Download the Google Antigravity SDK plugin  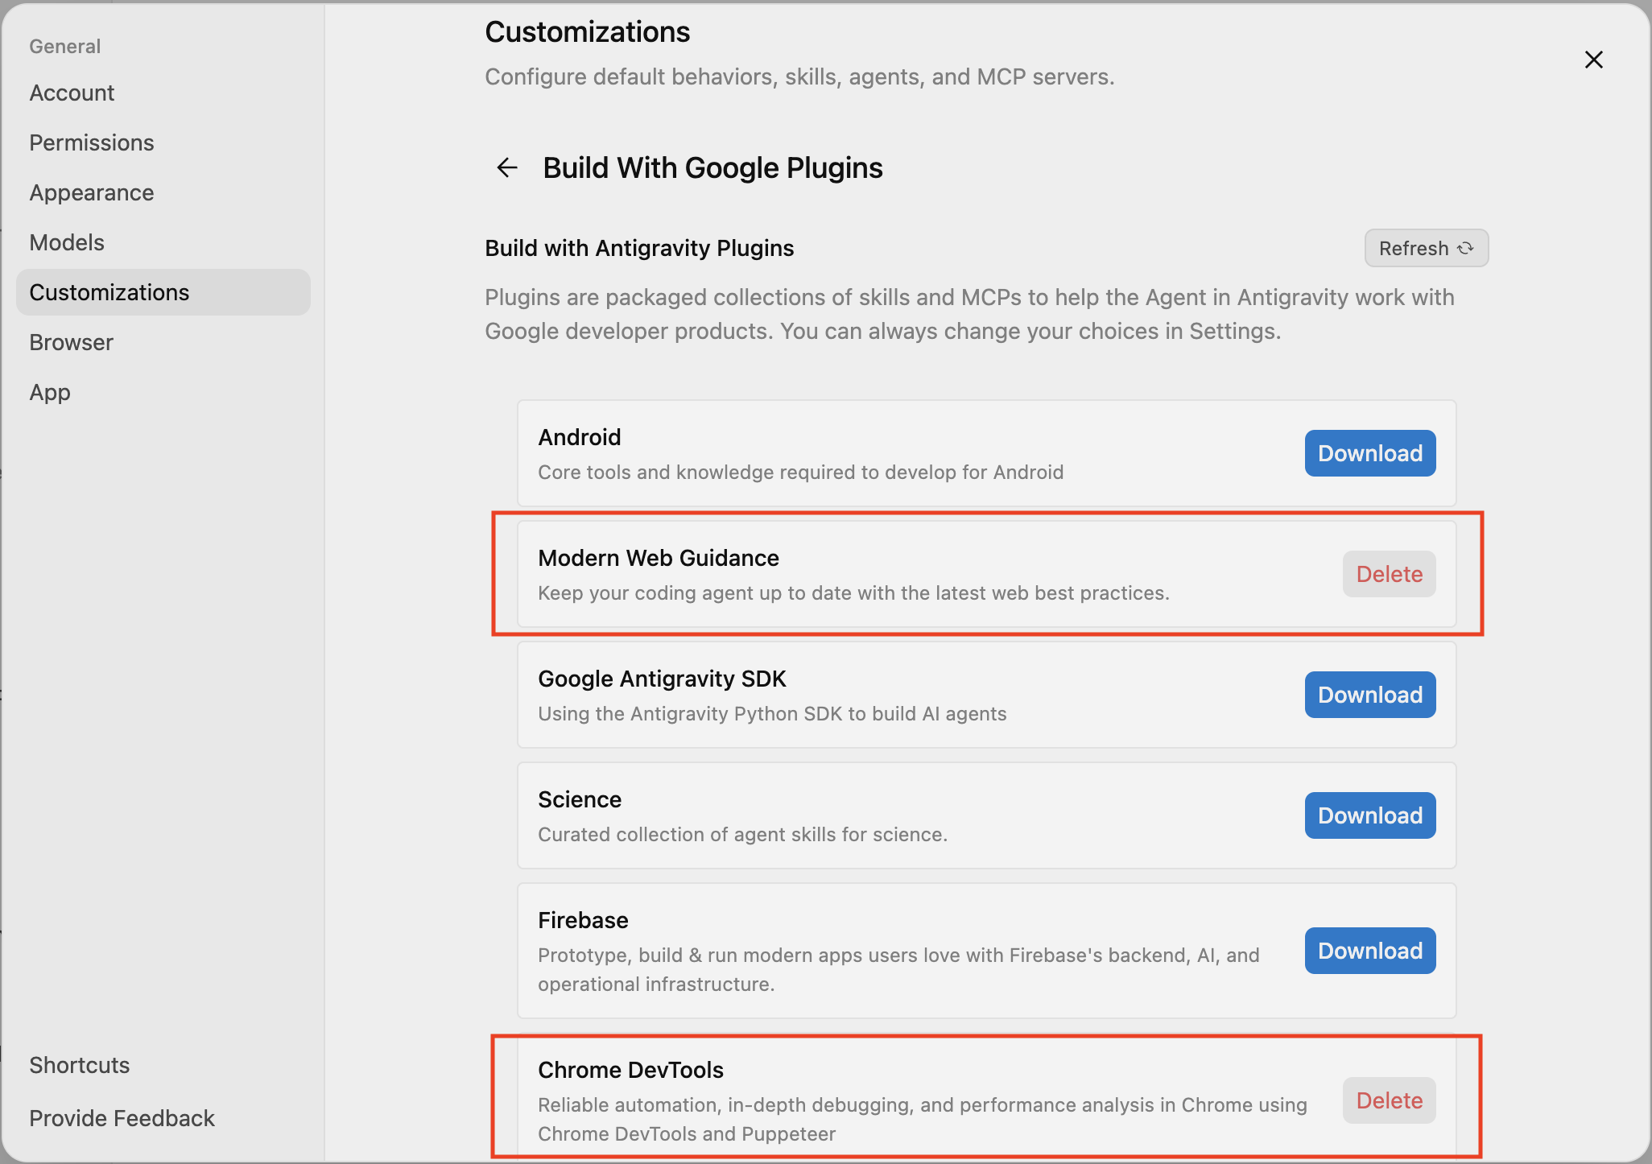pyautogui.click(x=1369, y=695)
